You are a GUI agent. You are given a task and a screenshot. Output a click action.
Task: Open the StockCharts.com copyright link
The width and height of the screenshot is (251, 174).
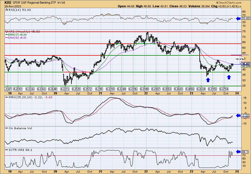(x=229, y=3)
